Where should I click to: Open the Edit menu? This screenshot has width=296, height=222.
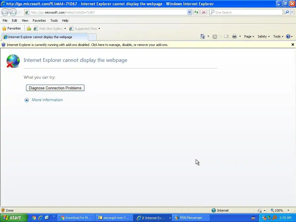click(14, 21)
